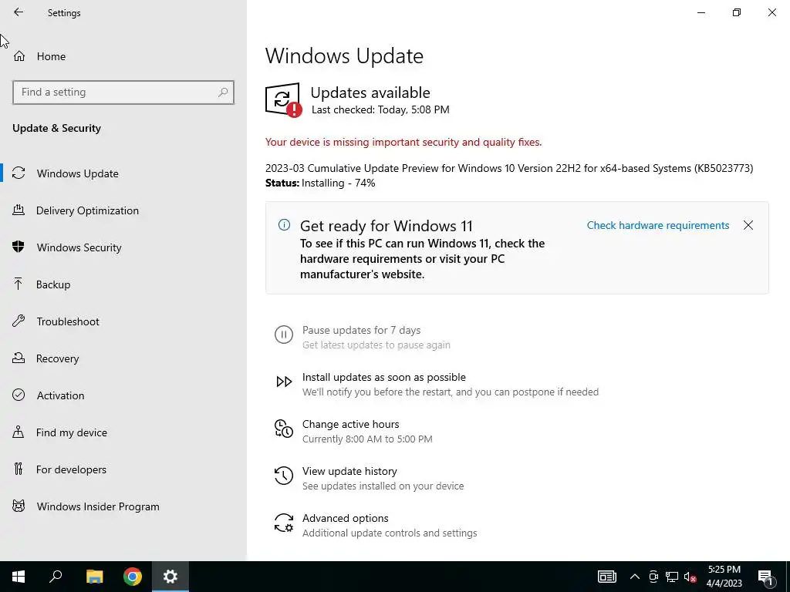The width and height of the screenshot is (790, 592).
Task: Click the Activation checkmark icon
Action: (x=19, y=395)
